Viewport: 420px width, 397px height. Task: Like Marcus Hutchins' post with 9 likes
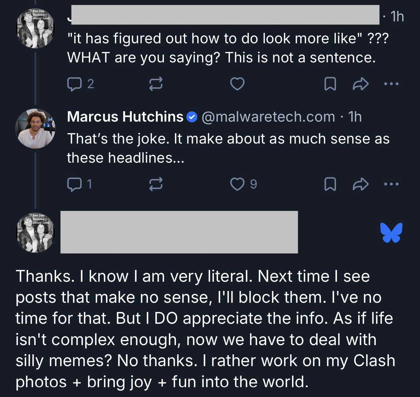(x=237, y=184)
